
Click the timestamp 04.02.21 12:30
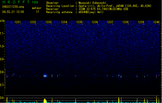coord(13,12)
